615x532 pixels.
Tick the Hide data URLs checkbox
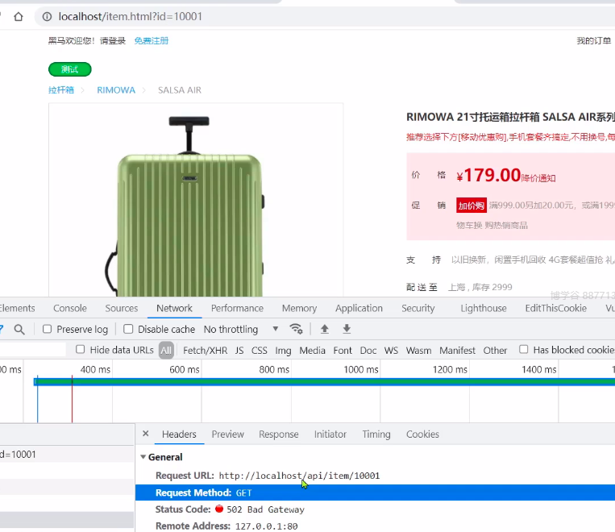point(80,349)
